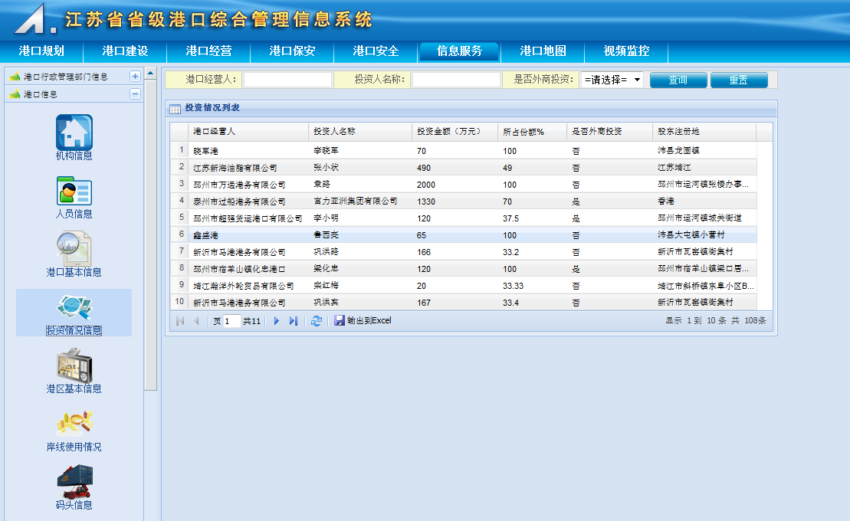Collapse 港口信息 panel with minus button
Viewport: 850px width, 521px height.
coord(135,94)
